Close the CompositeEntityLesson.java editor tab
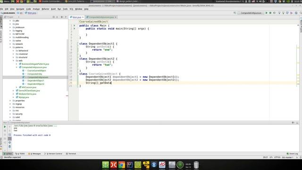302x170 pixels. coord(115,17)
